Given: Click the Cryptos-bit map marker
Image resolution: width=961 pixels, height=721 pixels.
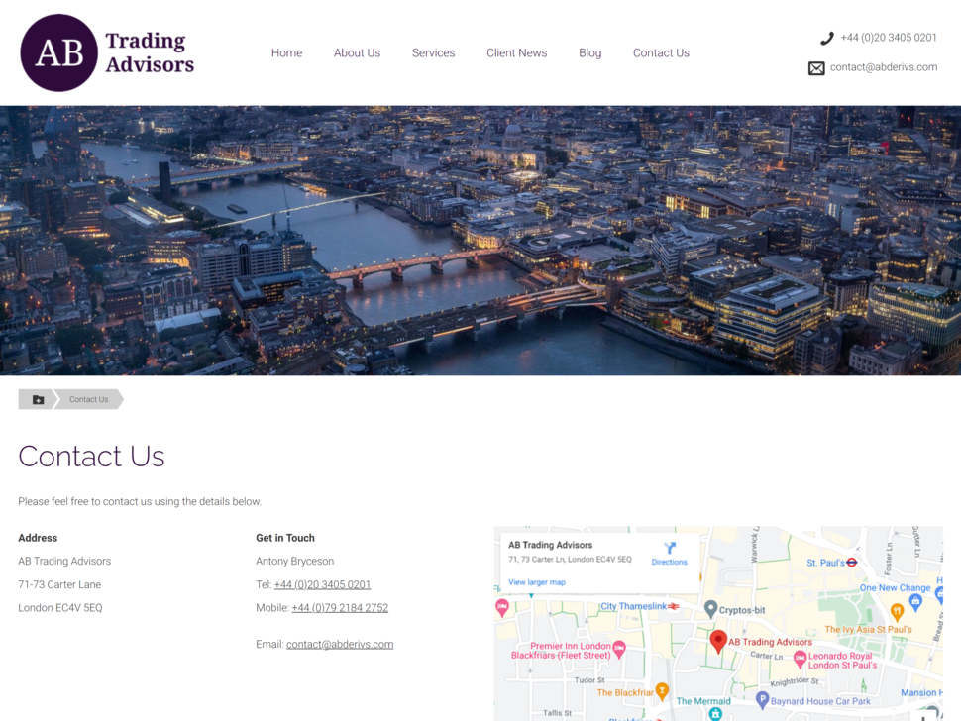Looking at the screenshot, I should point(710,609).
